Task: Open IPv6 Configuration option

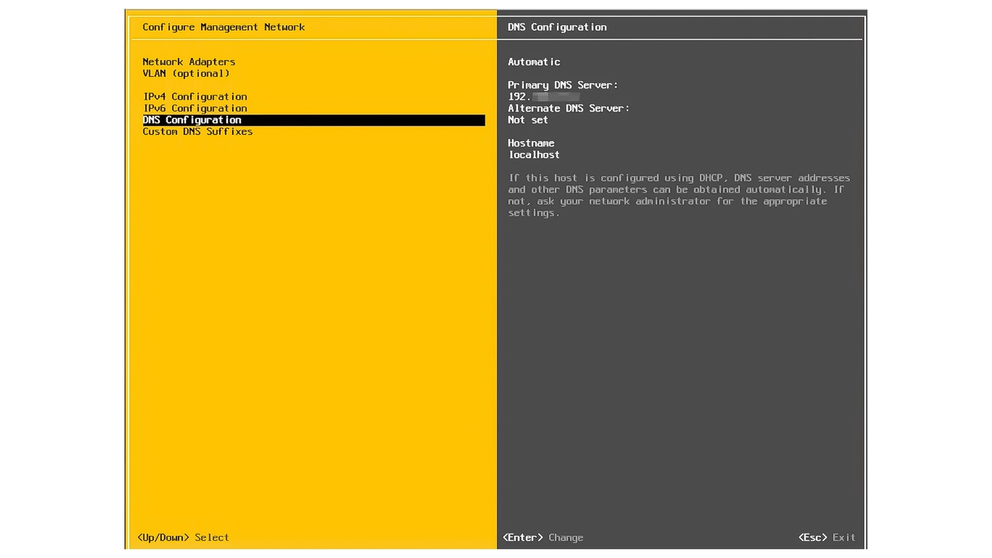Action: pyautogui.click(x=195, y=109)
